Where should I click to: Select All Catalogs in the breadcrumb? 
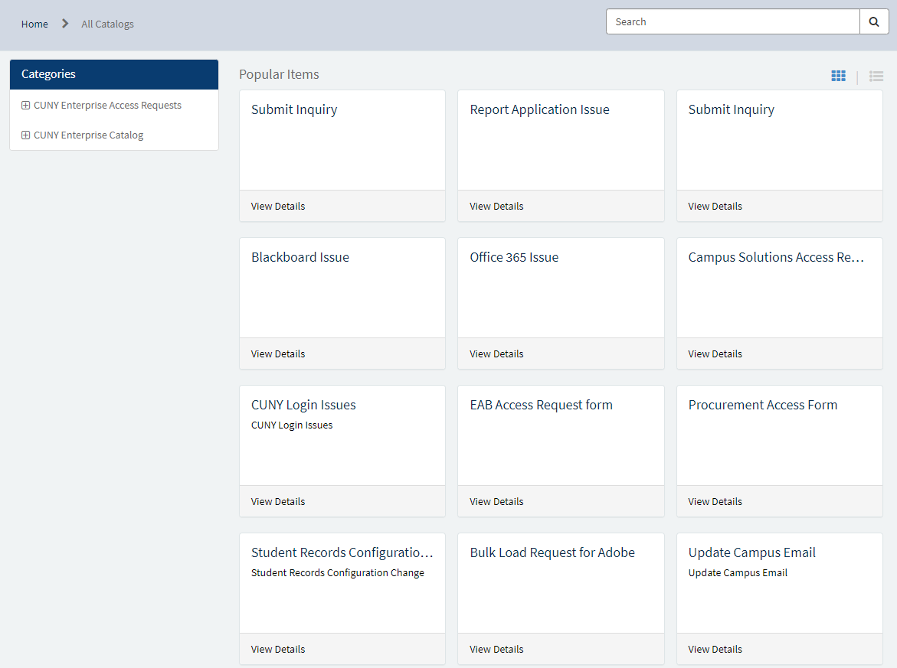[107, 24]
